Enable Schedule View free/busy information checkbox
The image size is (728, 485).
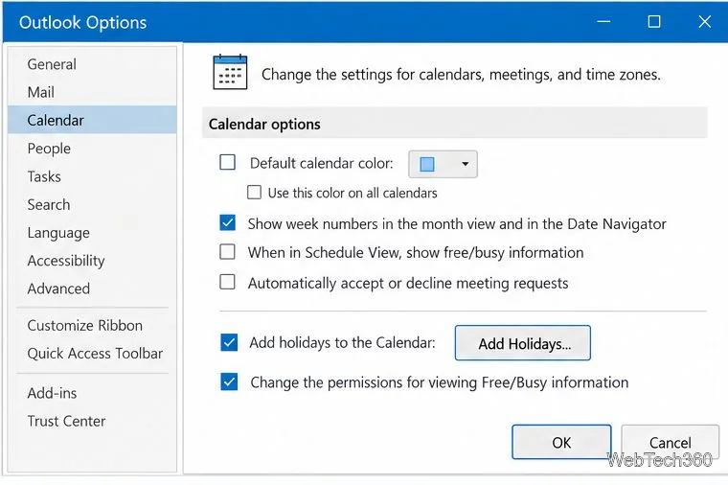click(x=228, y=252)
